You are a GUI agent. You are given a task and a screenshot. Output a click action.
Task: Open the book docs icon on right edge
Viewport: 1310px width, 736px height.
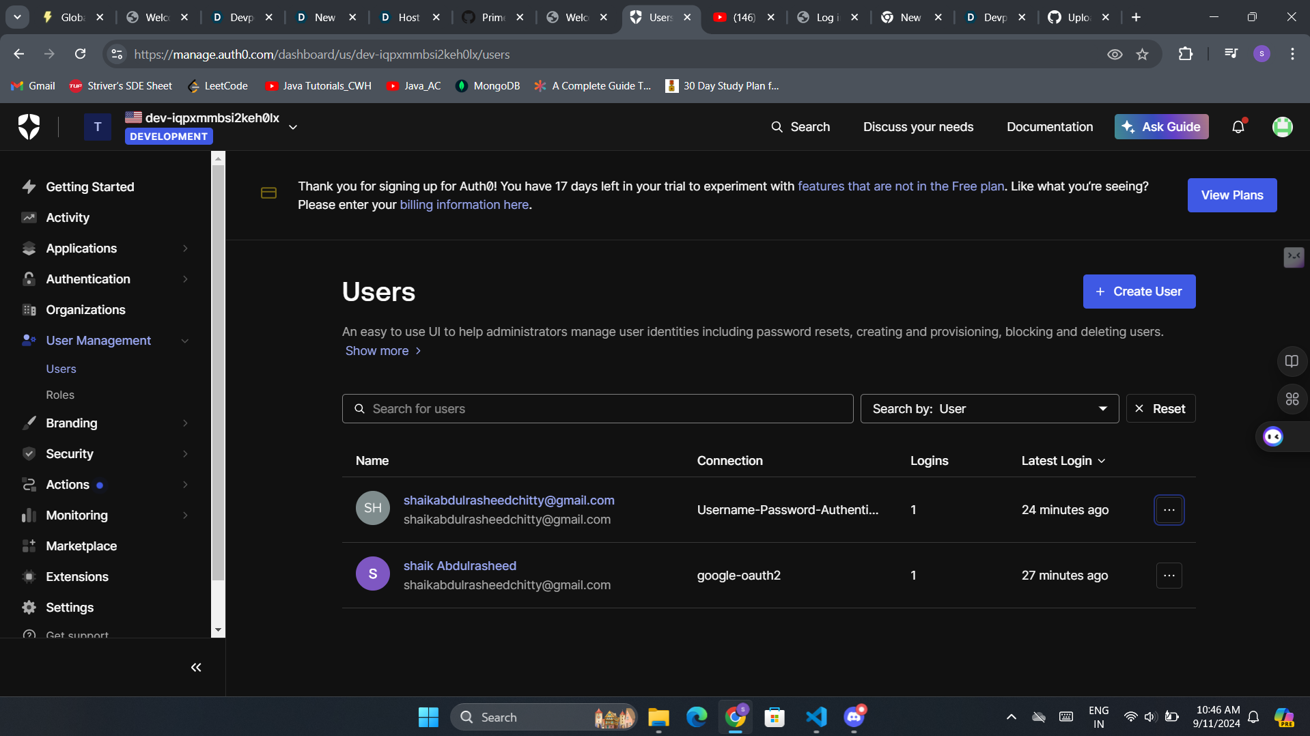[x=1291, y=361]
